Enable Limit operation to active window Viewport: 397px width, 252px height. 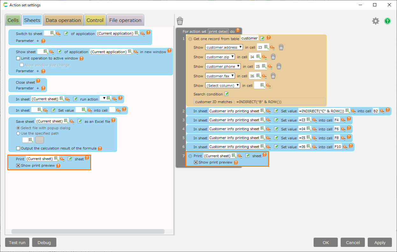tap(18, 59)
